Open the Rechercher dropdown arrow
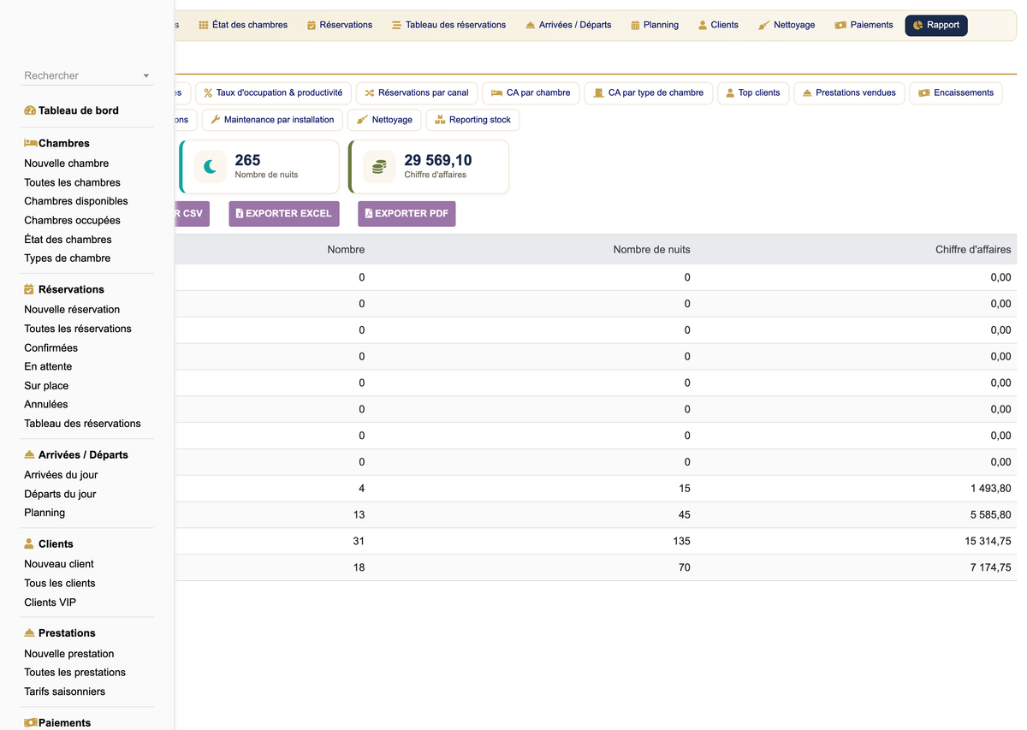 coord(146,76)
